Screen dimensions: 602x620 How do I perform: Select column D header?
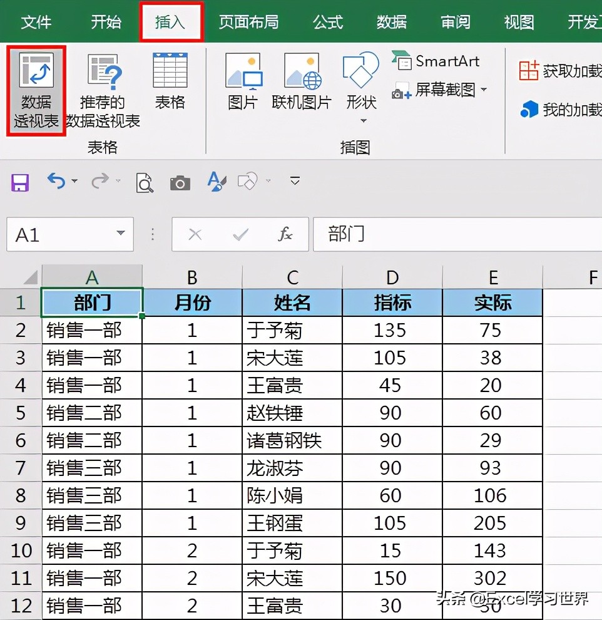392,277
